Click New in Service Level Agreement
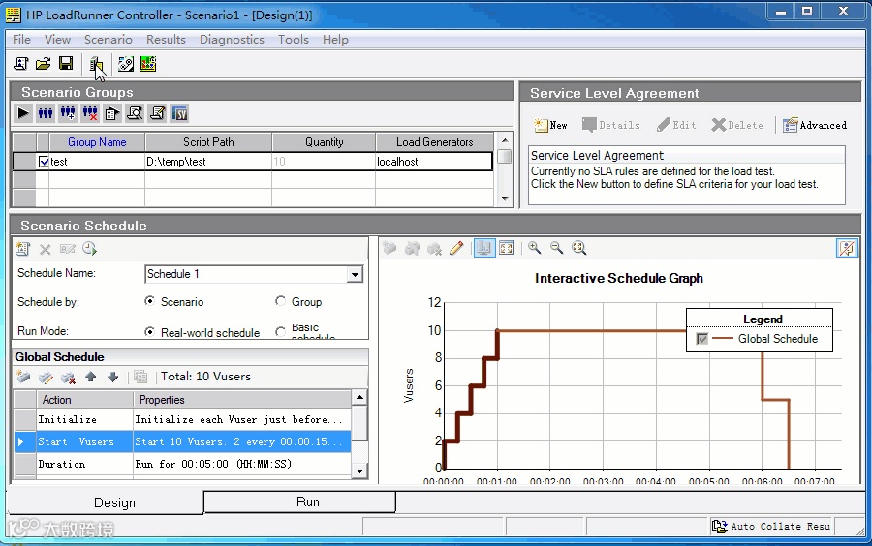The image size is (872, 546). (x=550, y=125)
